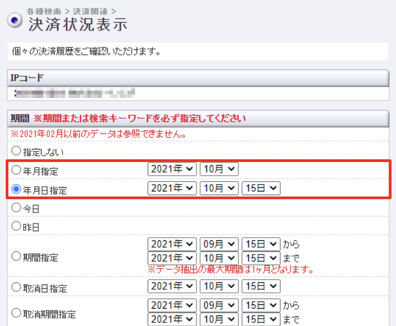This screenshot has width=396, height=326.
Task: Open day dropdown in 取消日指定 row
Action: [x=261, y=286]
